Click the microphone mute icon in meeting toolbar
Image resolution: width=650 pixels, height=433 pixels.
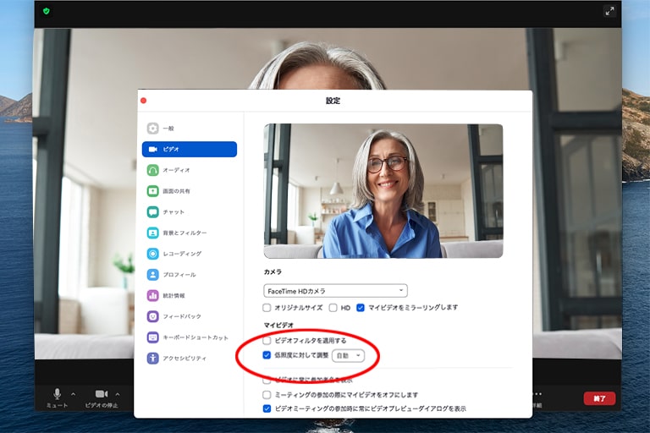(x=58, y=393)
